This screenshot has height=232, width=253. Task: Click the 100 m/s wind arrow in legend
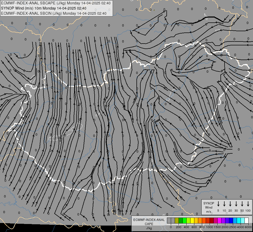(248, 204)
